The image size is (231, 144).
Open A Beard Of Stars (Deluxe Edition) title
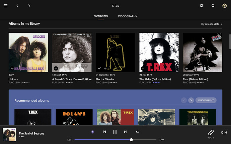[72, 79]
